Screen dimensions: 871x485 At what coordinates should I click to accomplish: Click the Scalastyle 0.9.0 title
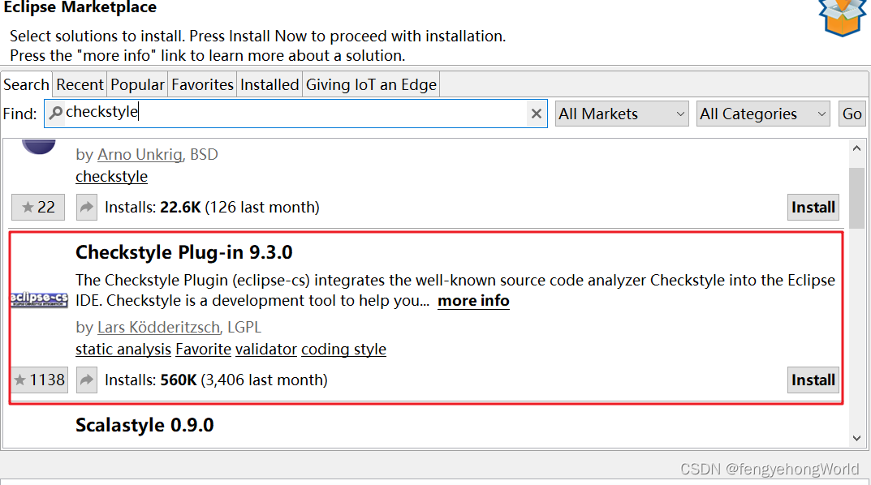point(144,425)
